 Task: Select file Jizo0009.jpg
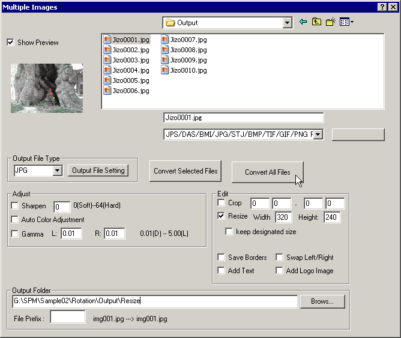click(184, 60)
